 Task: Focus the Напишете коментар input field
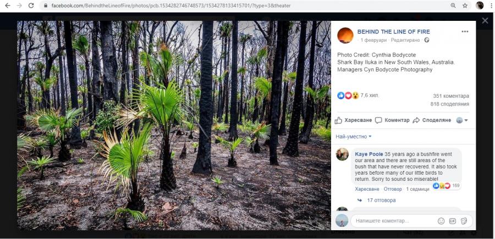394,221
